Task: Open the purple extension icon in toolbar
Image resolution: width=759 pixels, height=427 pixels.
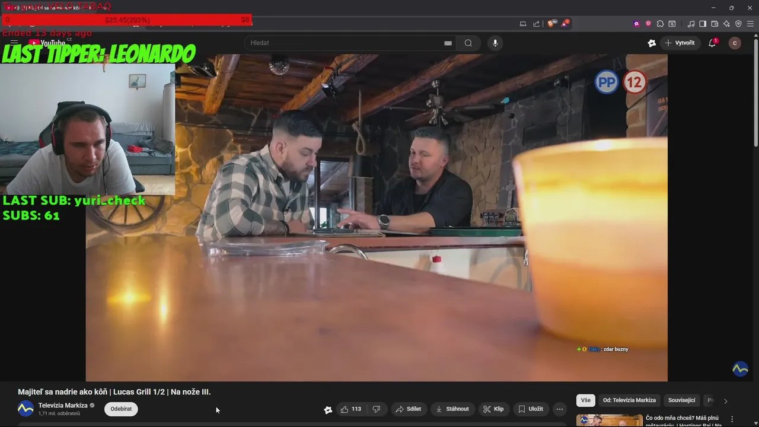Action: (636, 24)
